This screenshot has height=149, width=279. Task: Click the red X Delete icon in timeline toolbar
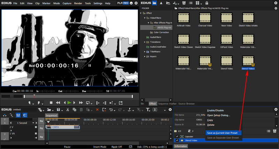97,110
